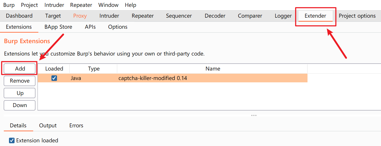Image resolution: width=381 pixels, height=146 pixels.
Task: Click the Remove extension button
Action: pos(20,81)
